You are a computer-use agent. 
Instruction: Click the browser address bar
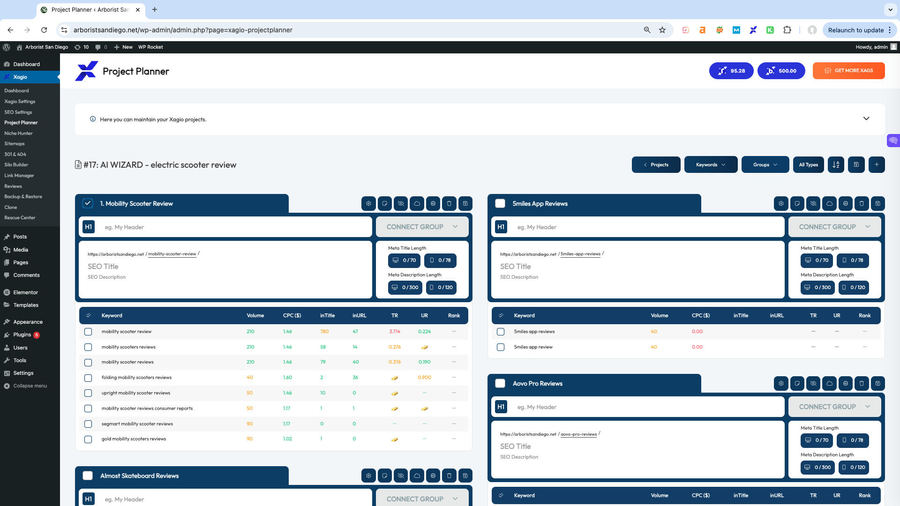(x=356, y=30)
